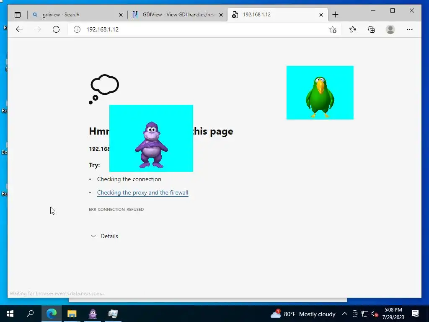
Task: Open the Favorites list
Action: [x=353, y=29]
